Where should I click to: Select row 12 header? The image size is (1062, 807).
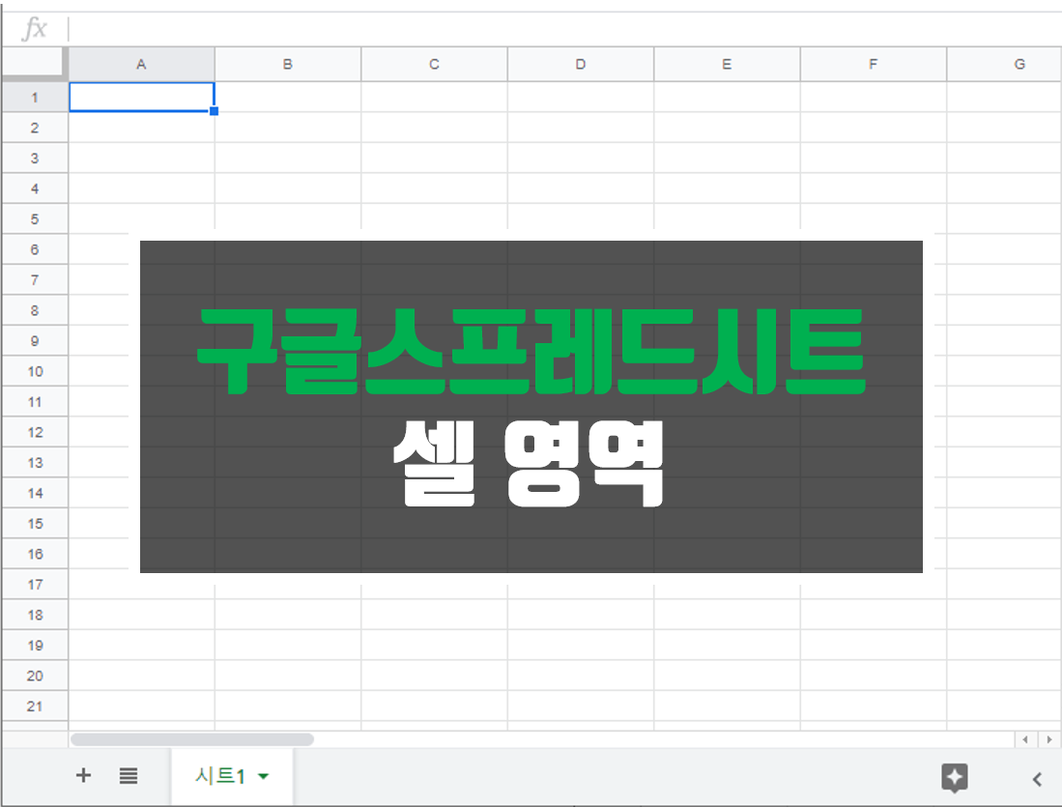click(35, 432)
